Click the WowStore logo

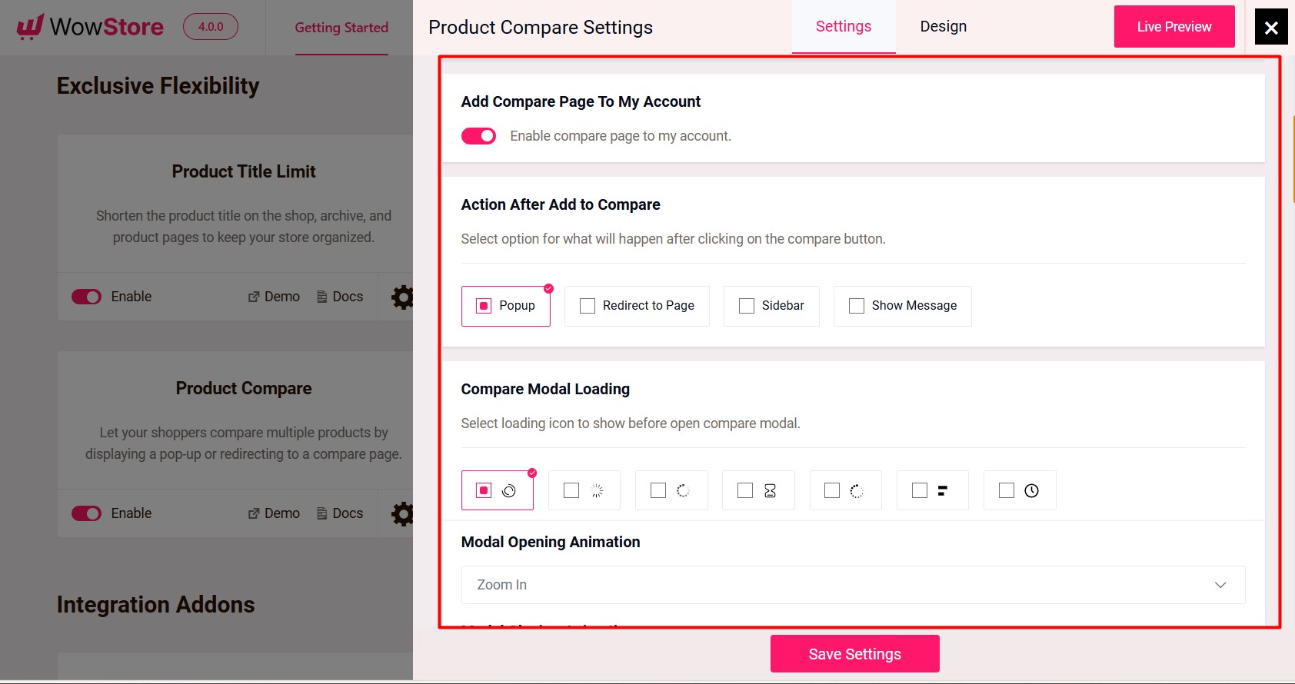coord(90,27)
